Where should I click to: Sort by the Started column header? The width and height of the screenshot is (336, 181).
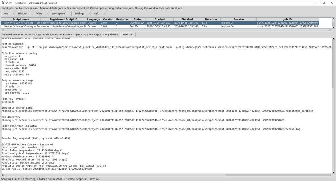coord(159,19)
